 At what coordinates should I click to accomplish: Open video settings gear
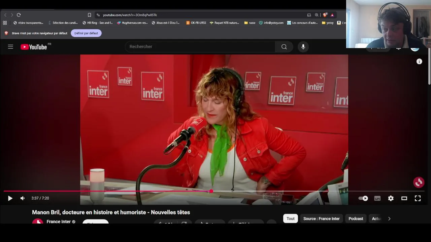tap(391, 198)
